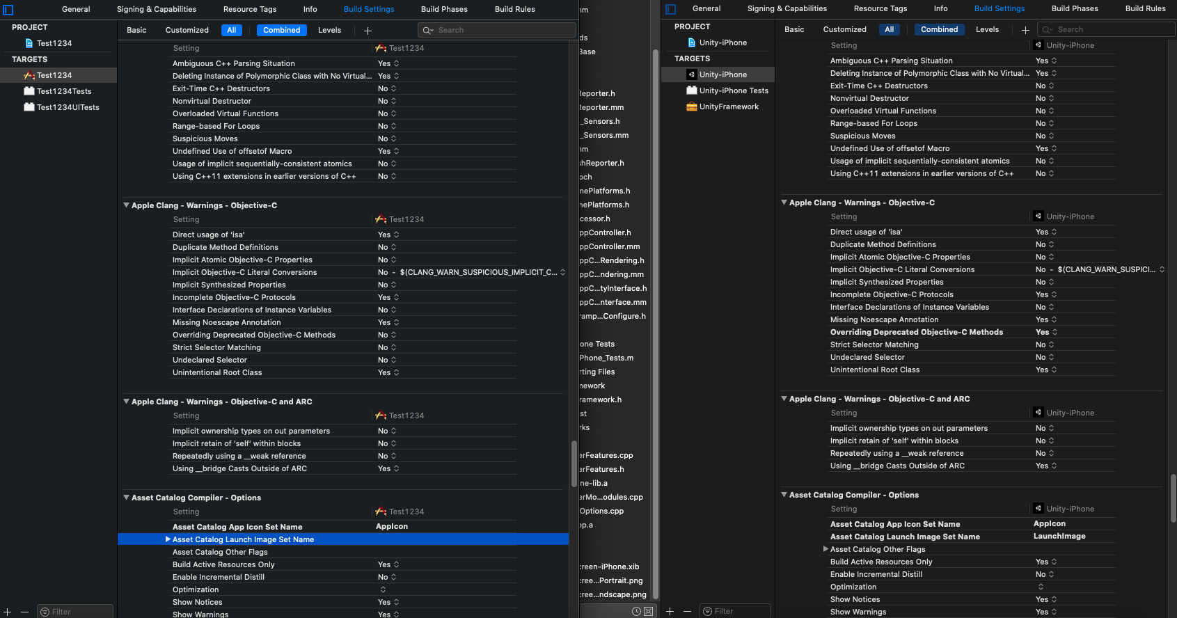The width and height of the screenshot is (1177, 618).
Task: Click the search magnifier in right window
Action: [x=1048, y=30]
